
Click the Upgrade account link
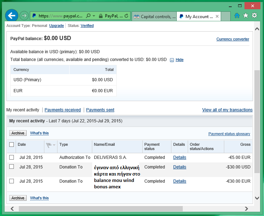coord(56,26)
